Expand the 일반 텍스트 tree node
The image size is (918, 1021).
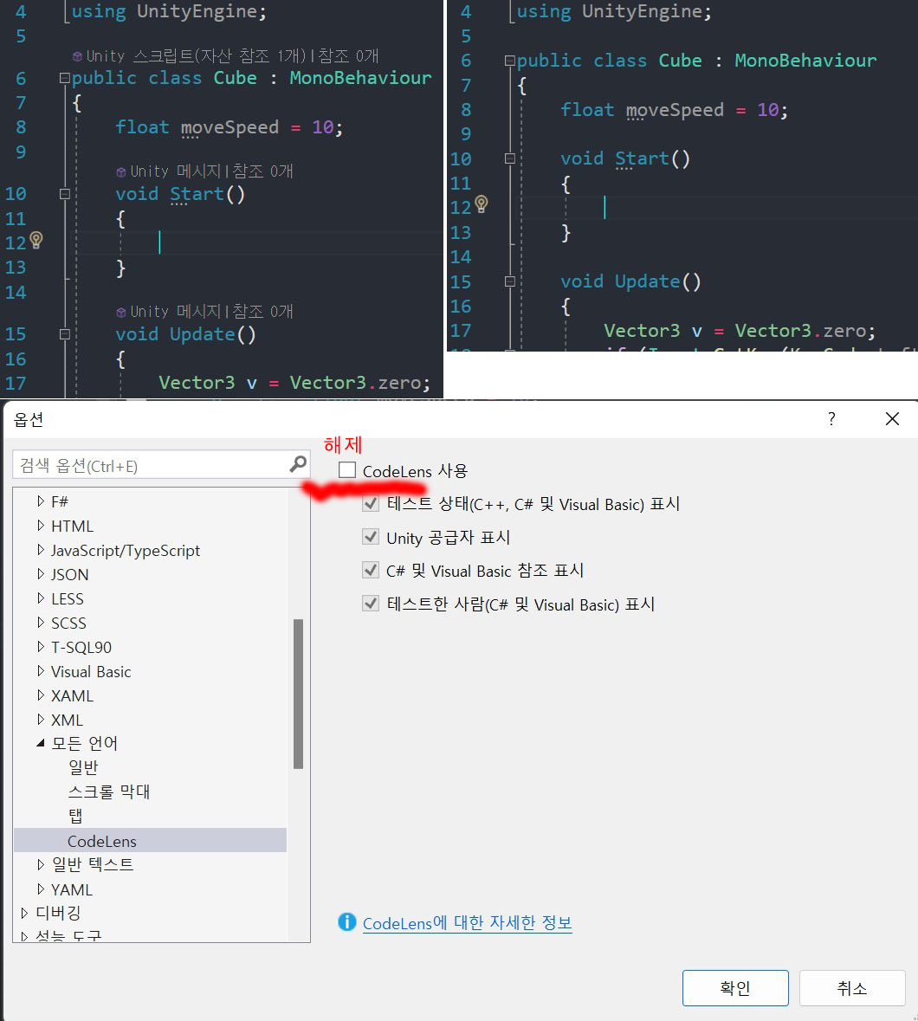click(x=41, y=864)
